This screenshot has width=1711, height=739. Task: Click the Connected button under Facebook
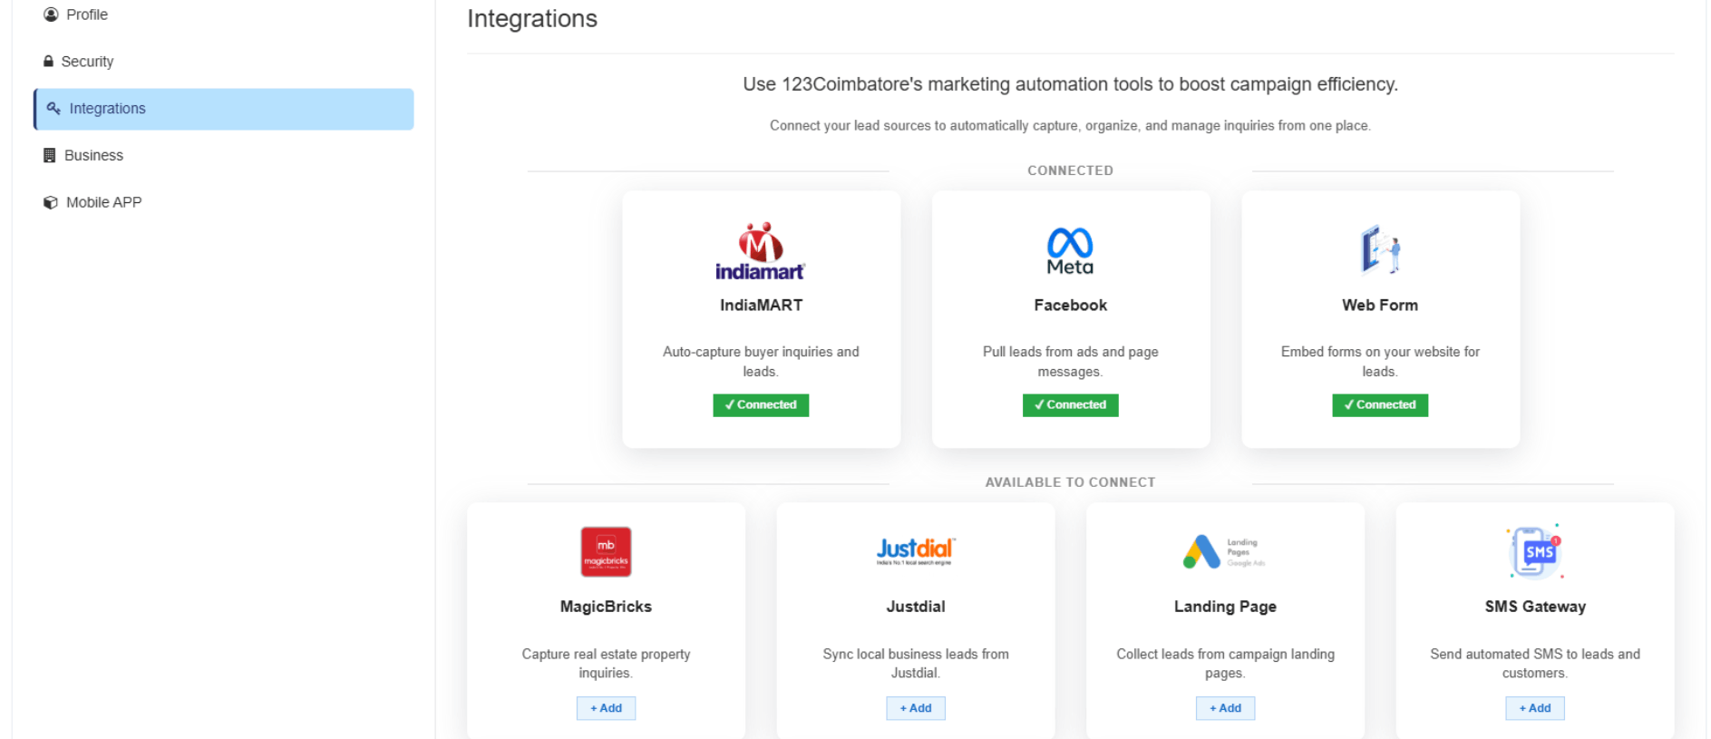click(1070, 405)
